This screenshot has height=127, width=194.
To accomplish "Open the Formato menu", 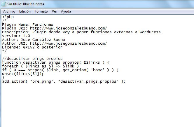I will click(x=41, y=11).
